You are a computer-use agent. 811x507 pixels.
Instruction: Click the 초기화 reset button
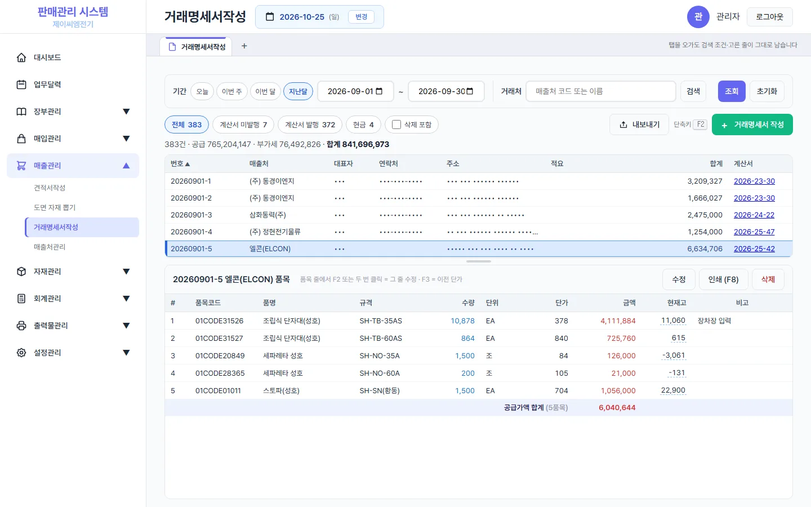click(x=767, y=91)
